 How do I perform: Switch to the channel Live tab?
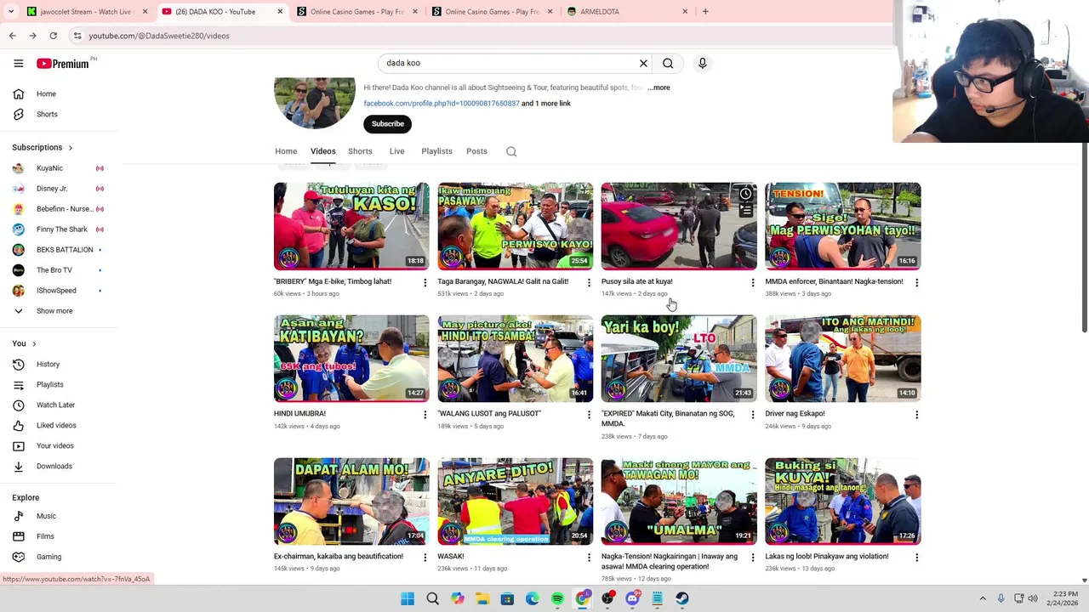pos(396,151)
